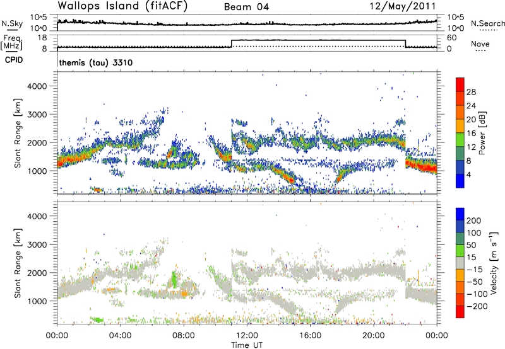The height and width of the screenshot is (349, 505).
Task: Click the "-50" label on the velocity colorbar
Action: pyautogui.click(x=475, y=282)
